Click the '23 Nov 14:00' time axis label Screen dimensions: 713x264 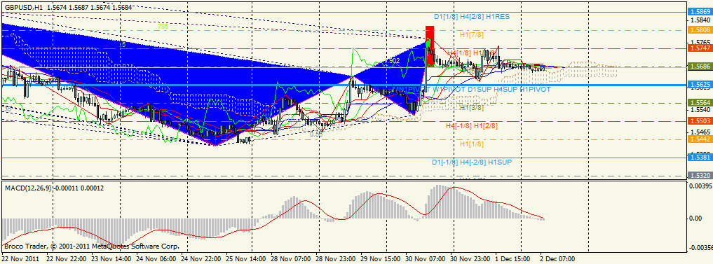(x=111, y=258)
